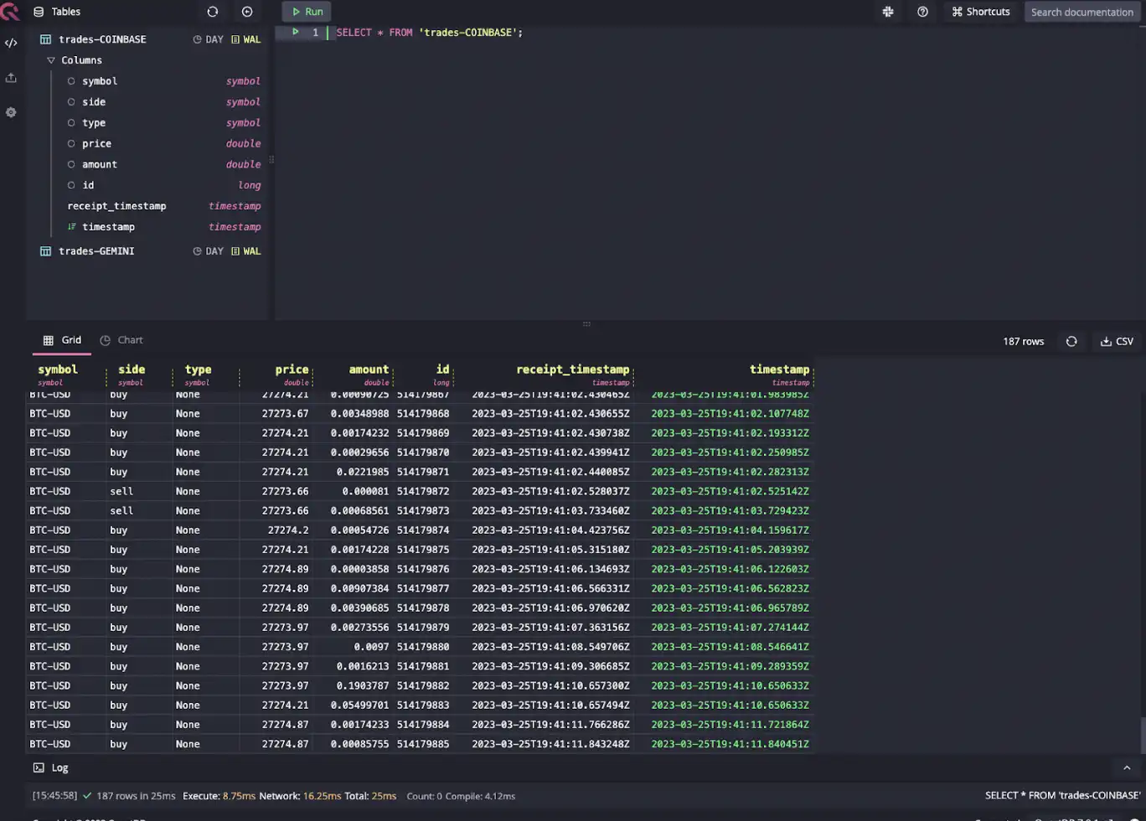1146x821 pixels.
Task: Select the price column name in tree
Action: click(96, 144)
